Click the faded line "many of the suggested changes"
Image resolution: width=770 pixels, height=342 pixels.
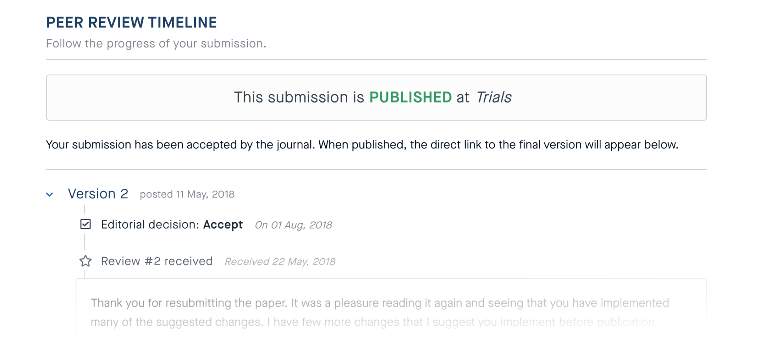177,322
